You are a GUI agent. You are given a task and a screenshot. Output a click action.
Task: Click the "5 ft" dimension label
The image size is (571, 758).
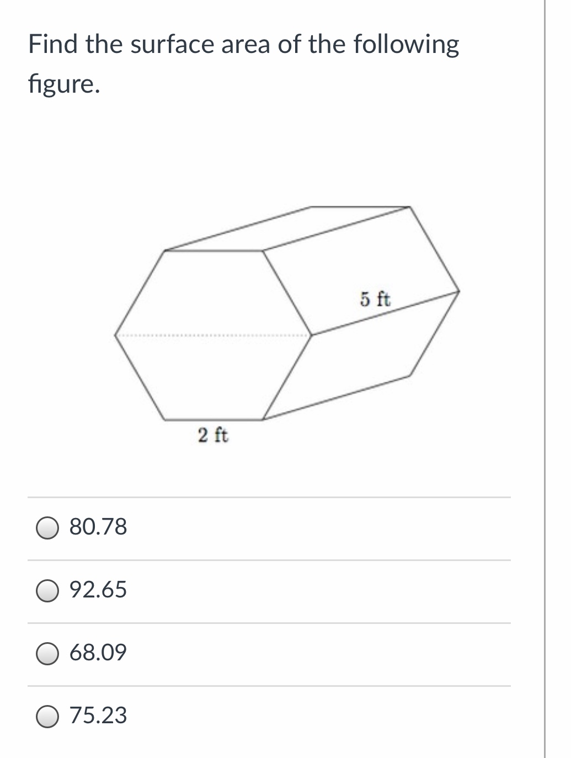pyautogui.click(x=376, y=300)
